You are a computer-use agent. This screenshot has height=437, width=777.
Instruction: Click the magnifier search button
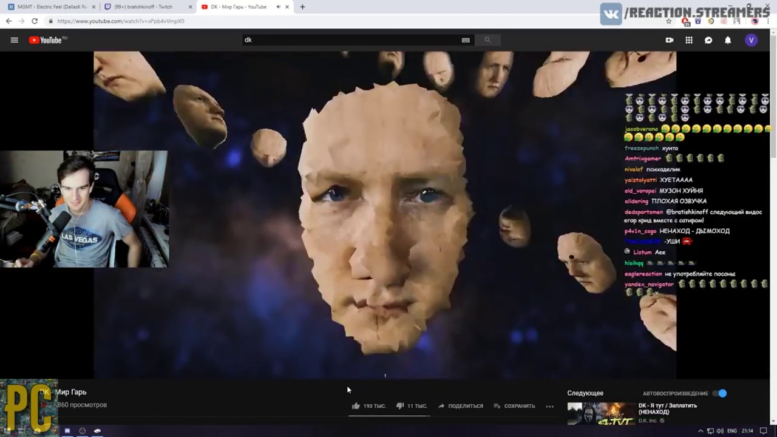[x=487, y=40]
